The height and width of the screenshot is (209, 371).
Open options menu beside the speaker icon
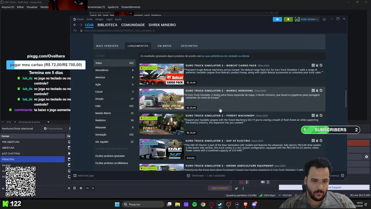point(268,182)
